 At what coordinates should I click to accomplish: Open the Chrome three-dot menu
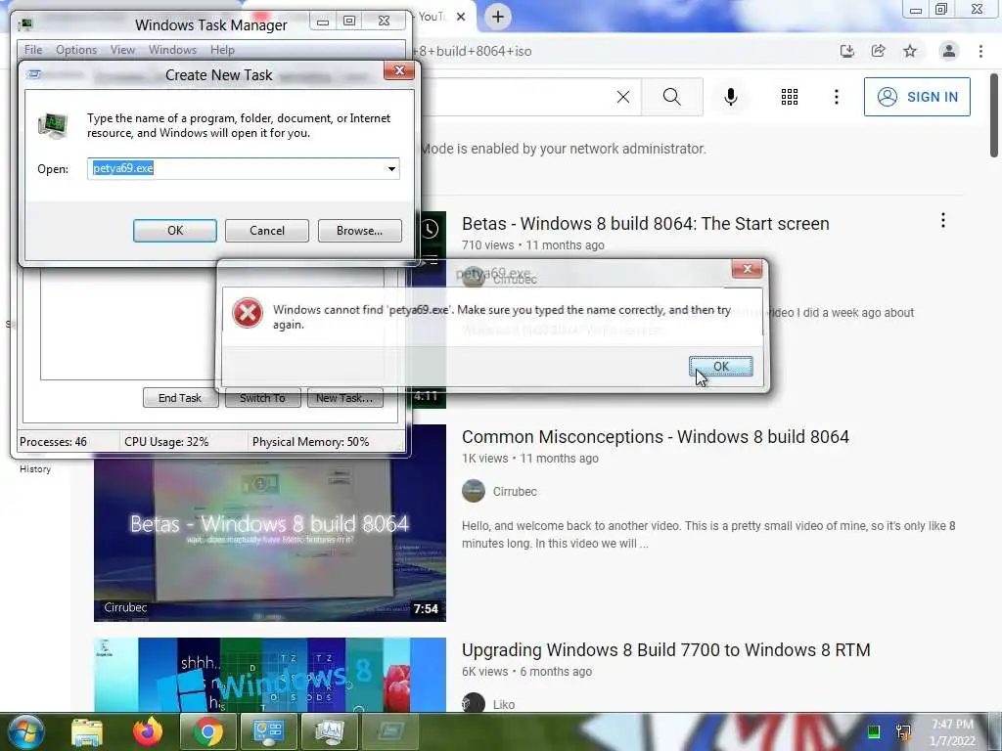980,51
